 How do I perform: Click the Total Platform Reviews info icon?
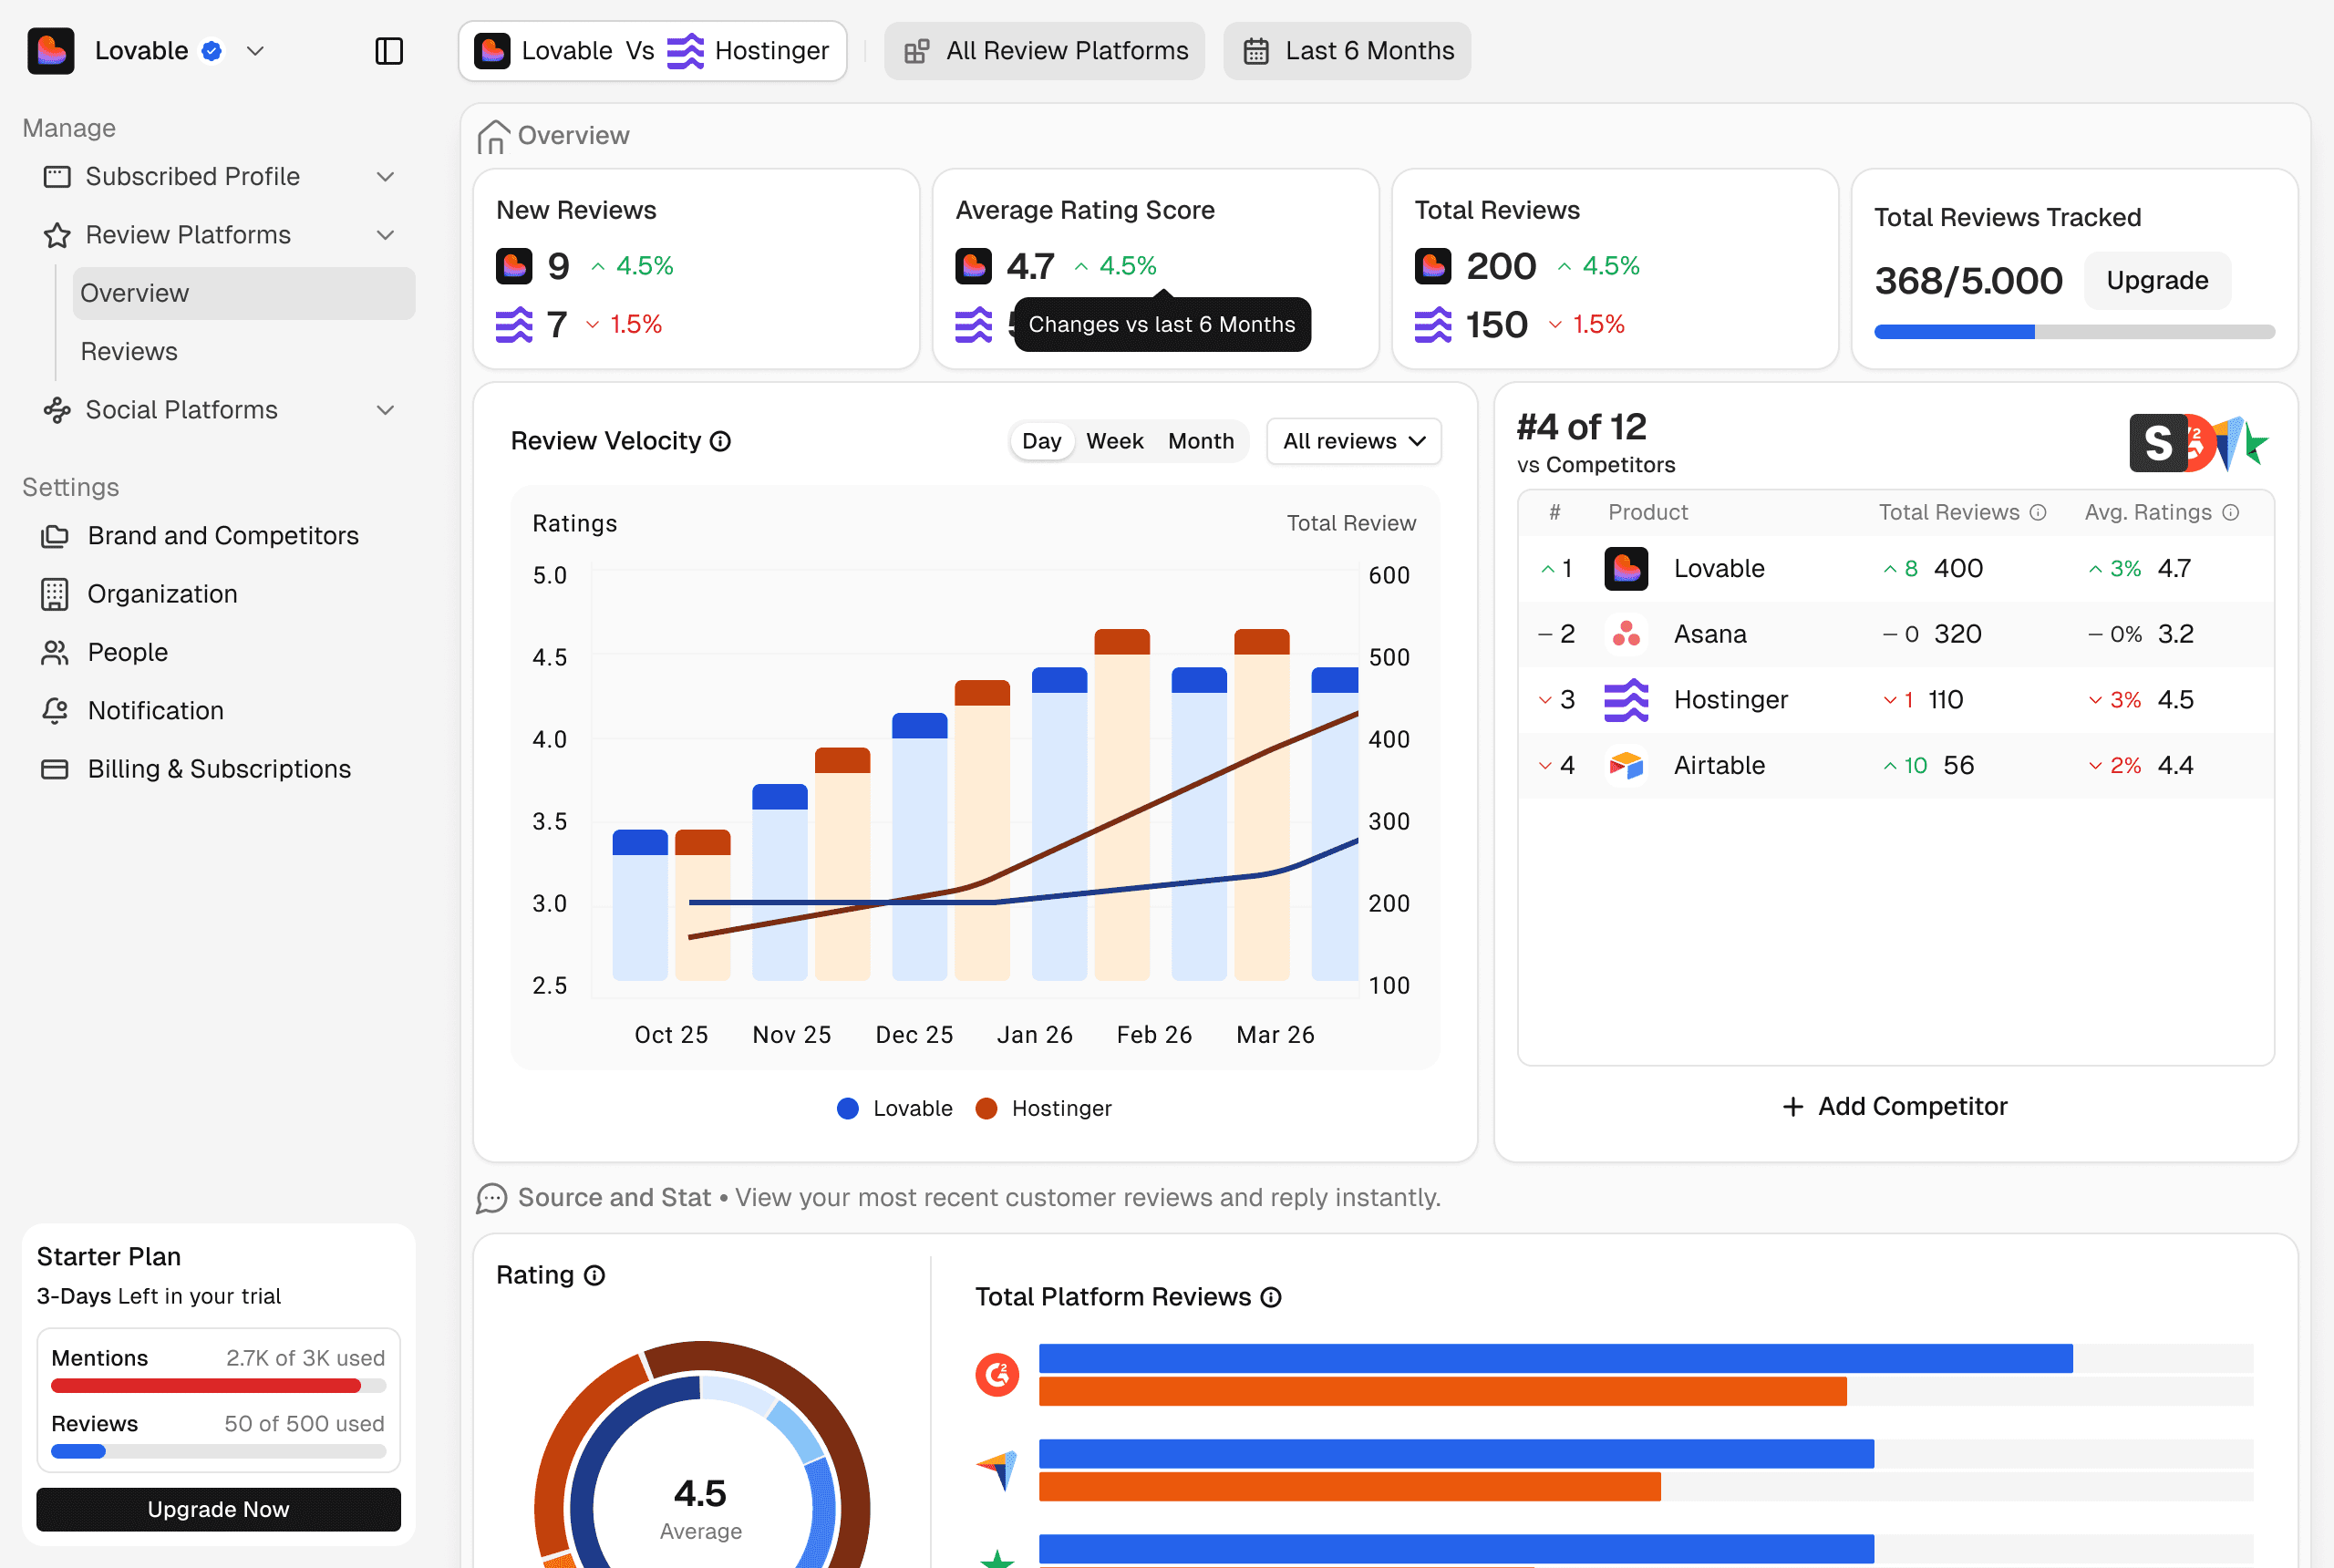[x=1271, y=1297]
